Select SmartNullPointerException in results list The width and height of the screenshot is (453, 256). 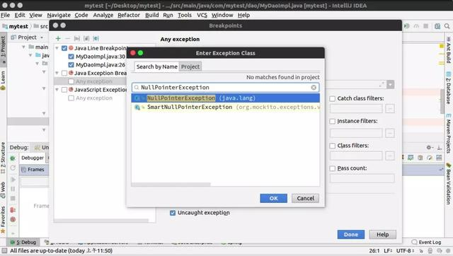click(225, 107)
